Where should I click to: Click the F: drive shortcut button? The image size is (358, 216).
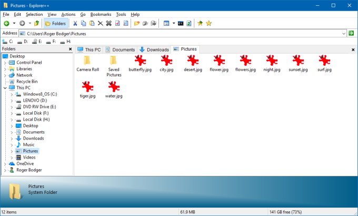[x=51, y=42]
